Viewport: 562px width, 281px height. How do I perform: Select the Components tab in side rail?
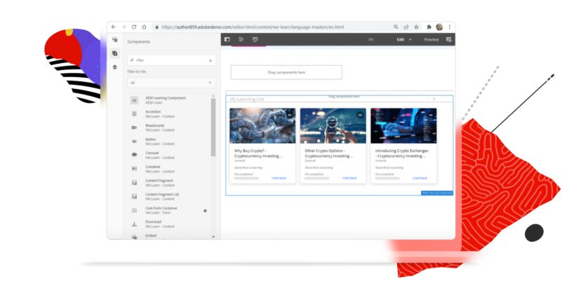pyautogui.click(x=114, y=53)
